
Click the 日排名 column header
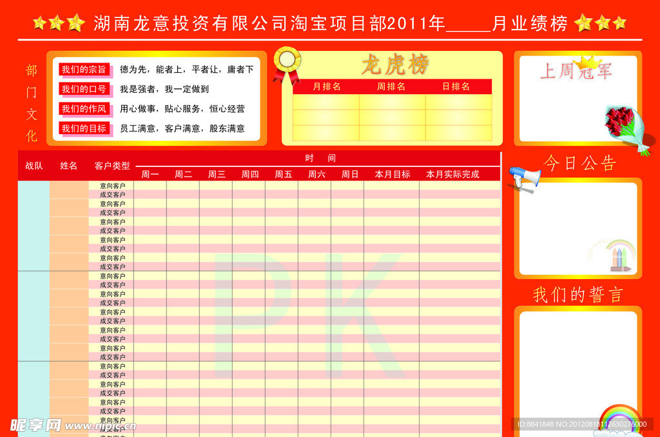(456, 87)
